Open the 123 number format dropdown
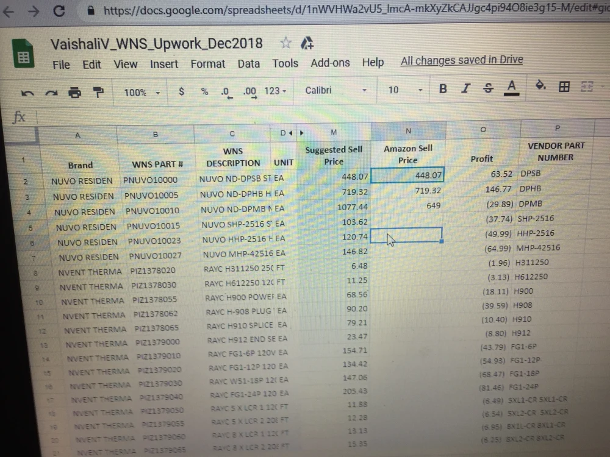This screenshot has width=610, height=457. (275, 91)
